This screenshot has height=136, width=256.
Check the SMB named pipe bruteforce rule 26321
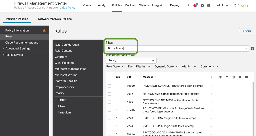tap(110, 94)
